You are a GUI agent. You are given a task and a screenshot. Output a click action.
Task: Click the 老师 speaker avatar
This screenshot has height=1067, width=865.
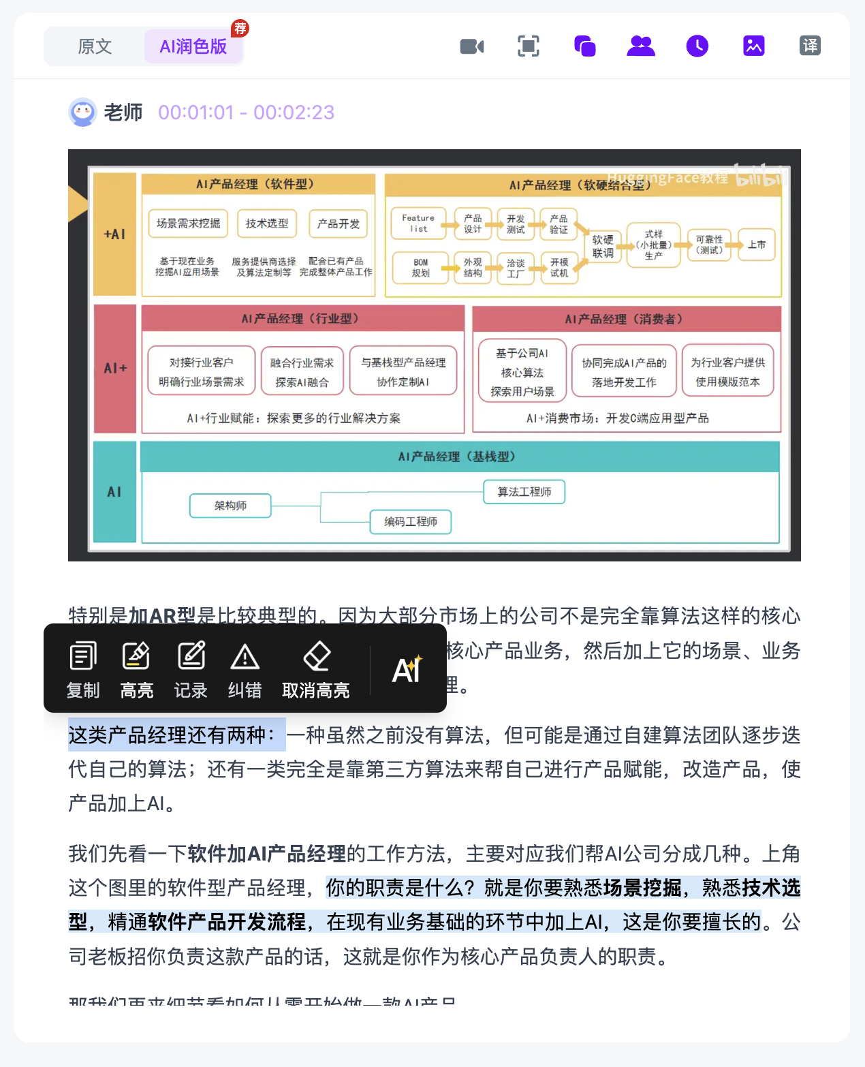point(83,112)
